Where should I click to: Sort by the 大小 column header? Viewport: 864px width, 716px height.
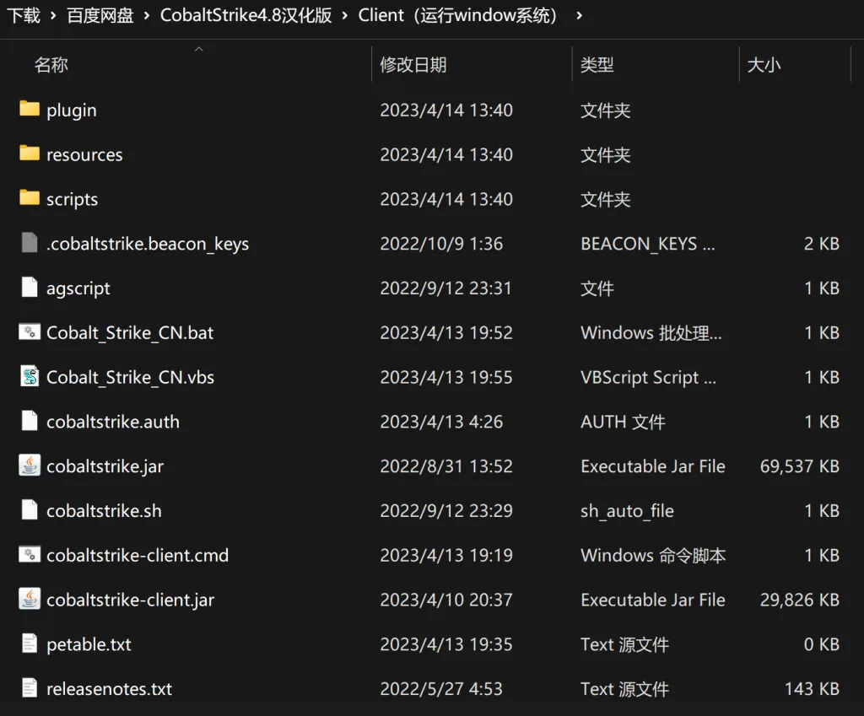[764, 65]
